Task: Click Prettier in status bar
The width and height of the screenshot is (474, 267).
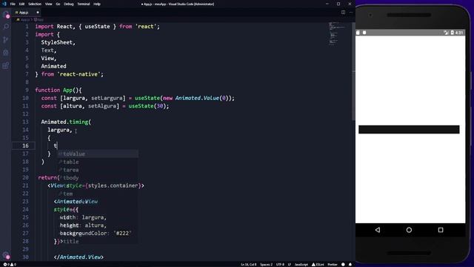Action: click(333, 264)
